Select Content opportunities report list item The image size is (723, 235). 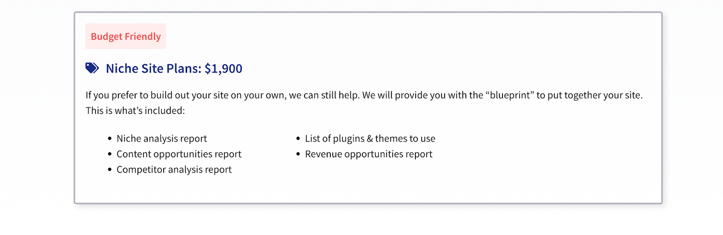(x=179, y=154)
